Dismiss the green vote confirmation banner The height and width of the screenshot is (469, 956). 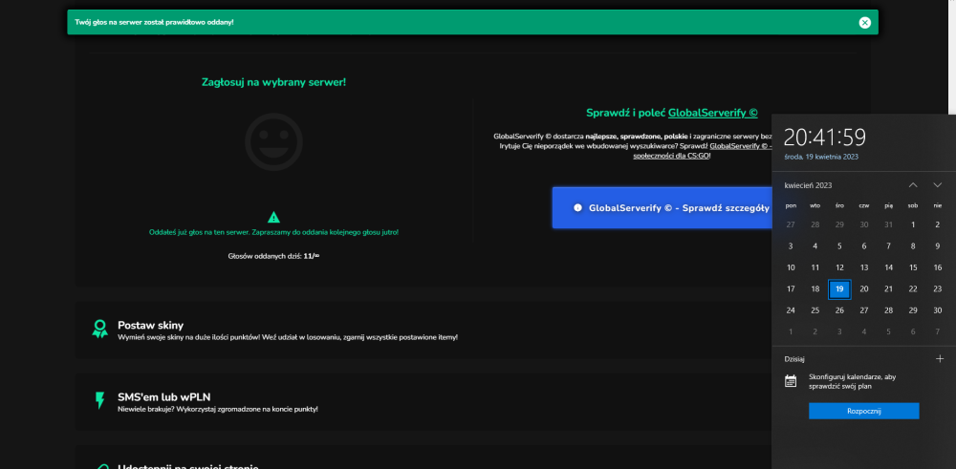(x=864, y=23)
